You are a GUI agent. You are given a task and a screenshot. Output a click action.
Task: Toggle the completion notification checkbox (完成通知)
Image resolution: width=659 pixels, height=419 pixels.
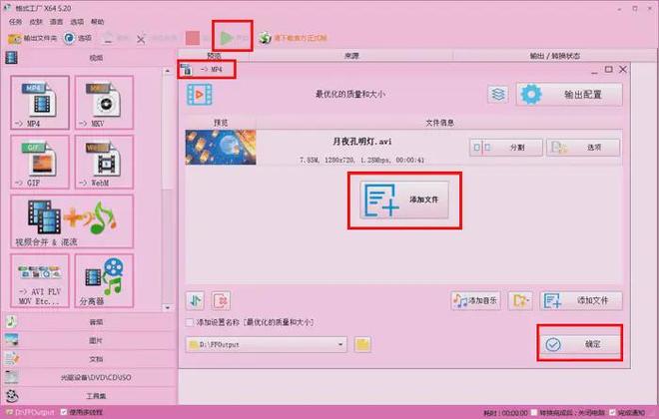point(612,413)
